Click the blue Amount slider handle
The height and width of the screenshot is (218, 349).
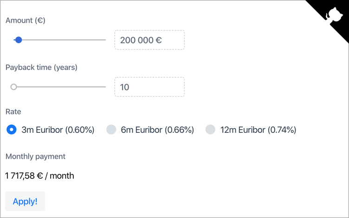pos(19,40)
